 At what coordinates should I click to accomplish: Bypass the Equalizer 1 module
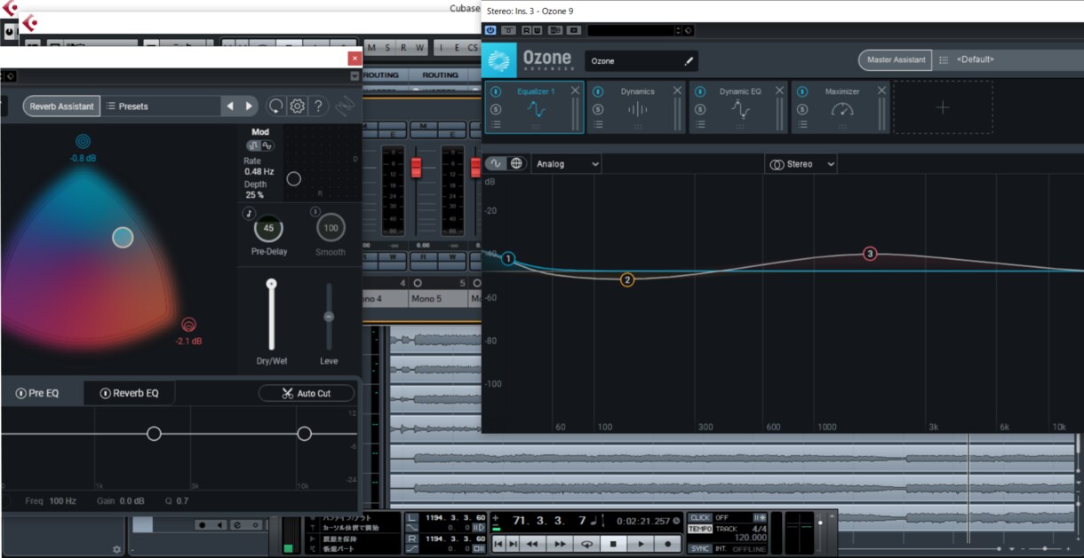click(496, 91)
